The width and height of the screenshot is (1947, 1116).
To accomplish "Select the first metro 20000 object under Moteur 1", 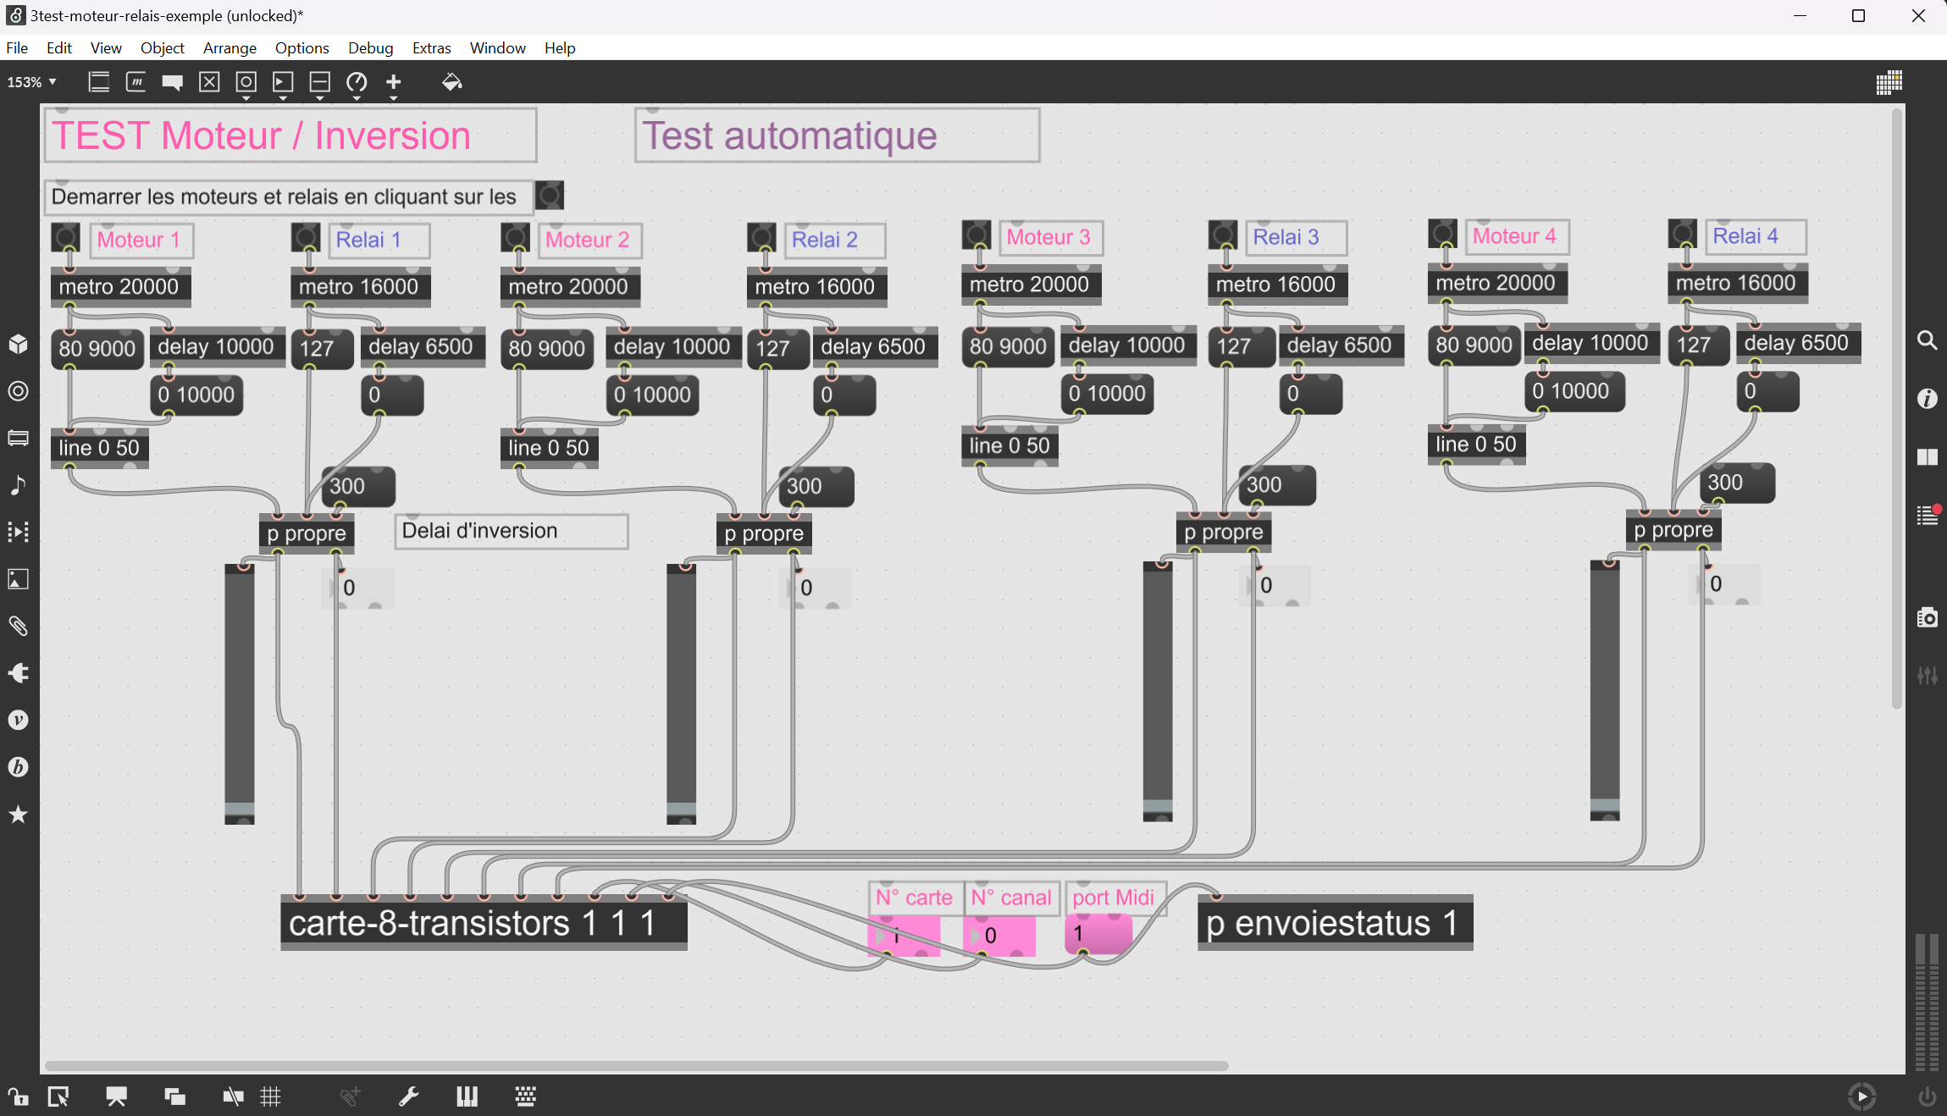I will [120, 287].
